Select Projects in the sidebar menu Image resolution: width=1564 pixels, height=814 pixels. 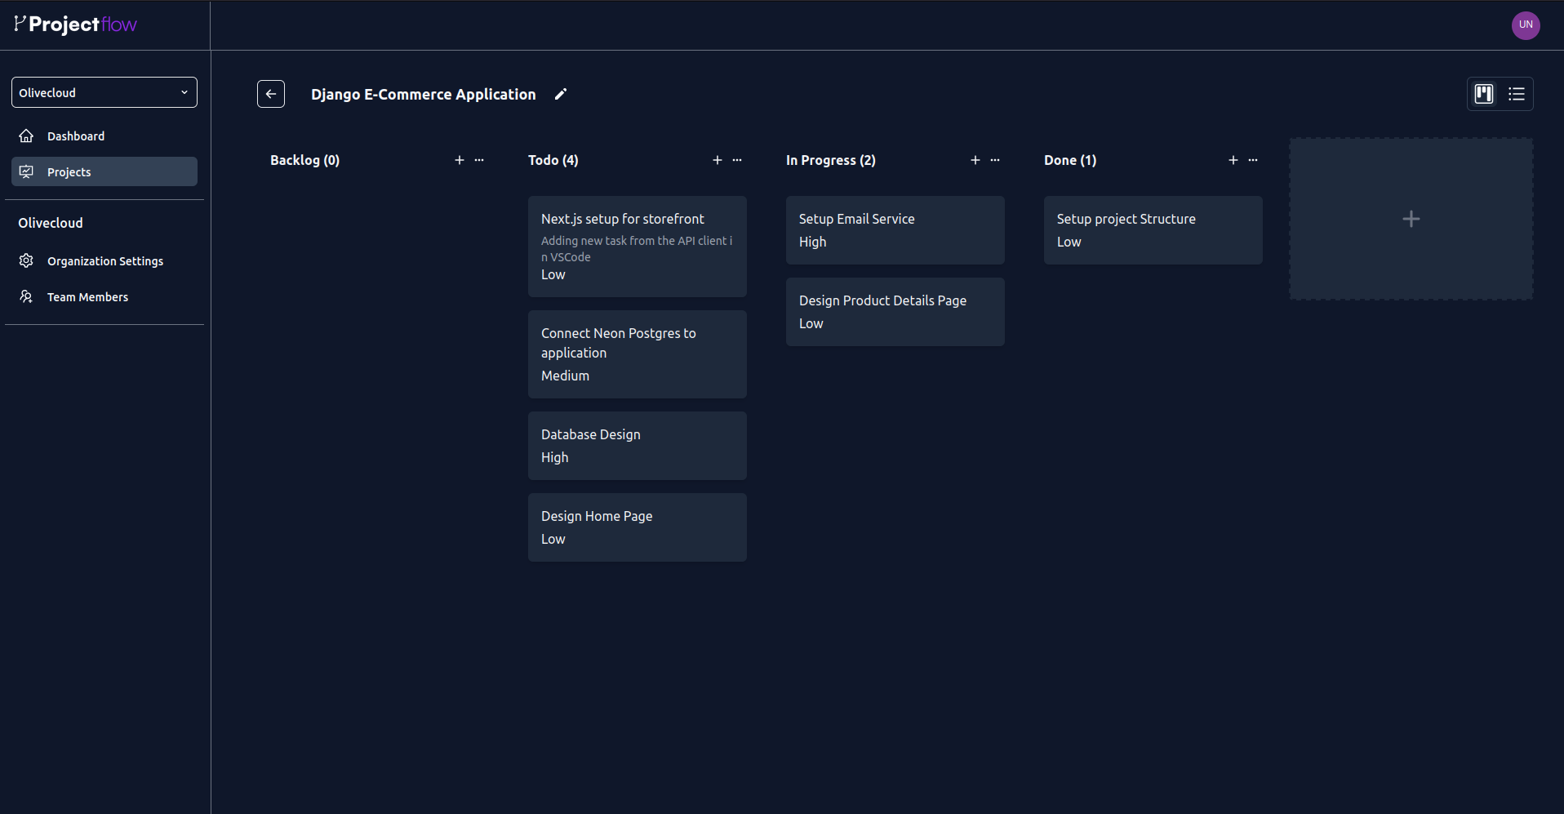coord(69,171)
